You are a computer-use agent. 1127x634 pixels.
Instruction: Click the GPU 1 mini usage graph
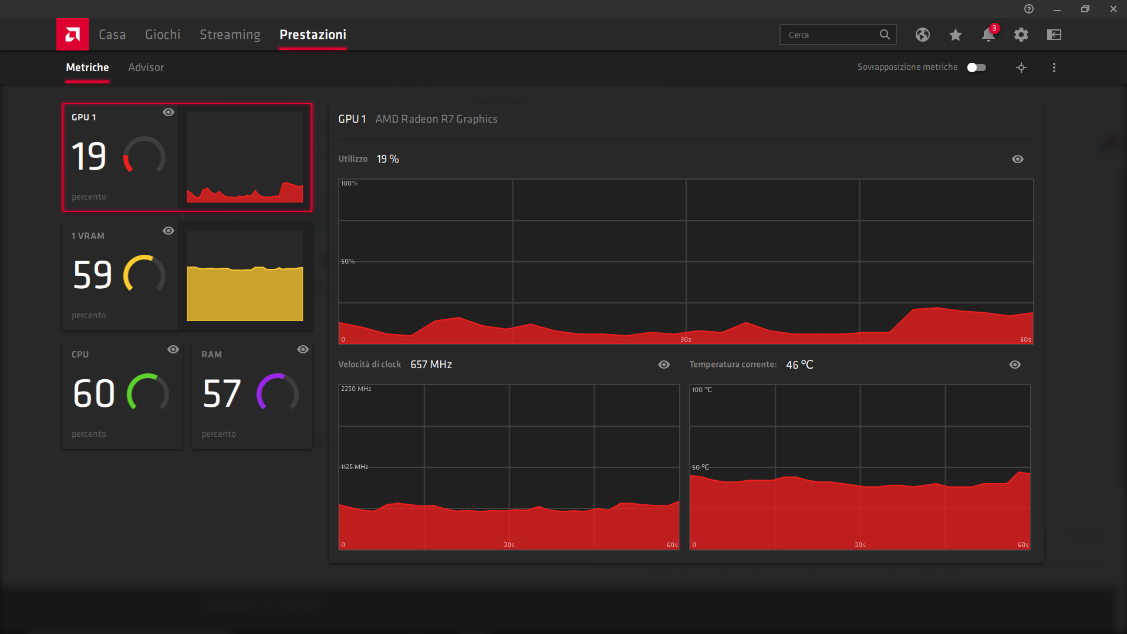pos(245,157)
